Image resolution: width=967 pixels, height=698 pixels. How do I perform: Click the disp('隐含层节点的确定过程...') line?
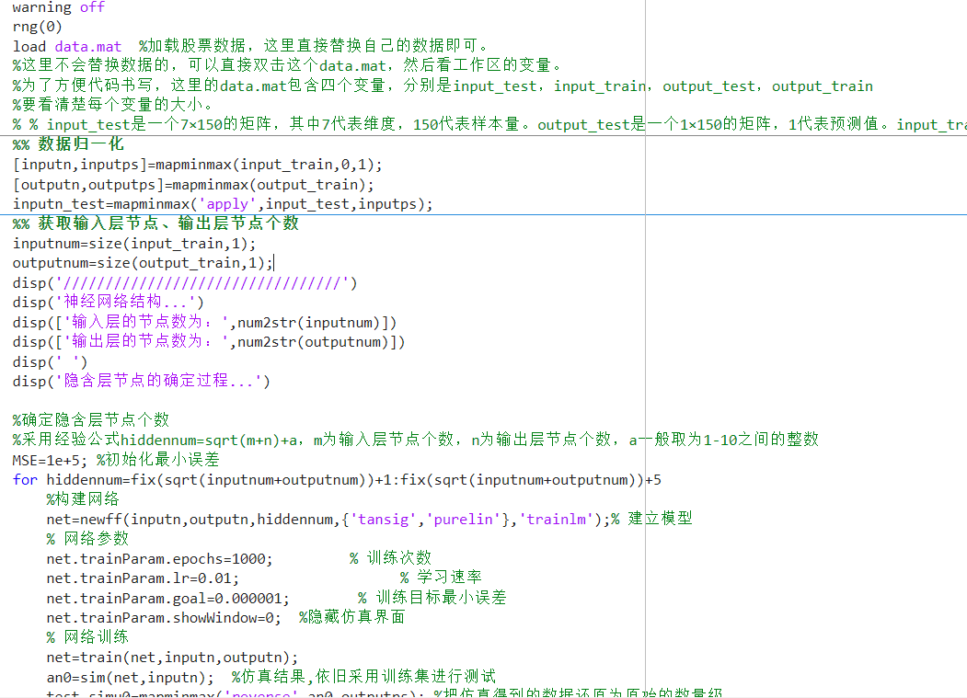point(142,381)
